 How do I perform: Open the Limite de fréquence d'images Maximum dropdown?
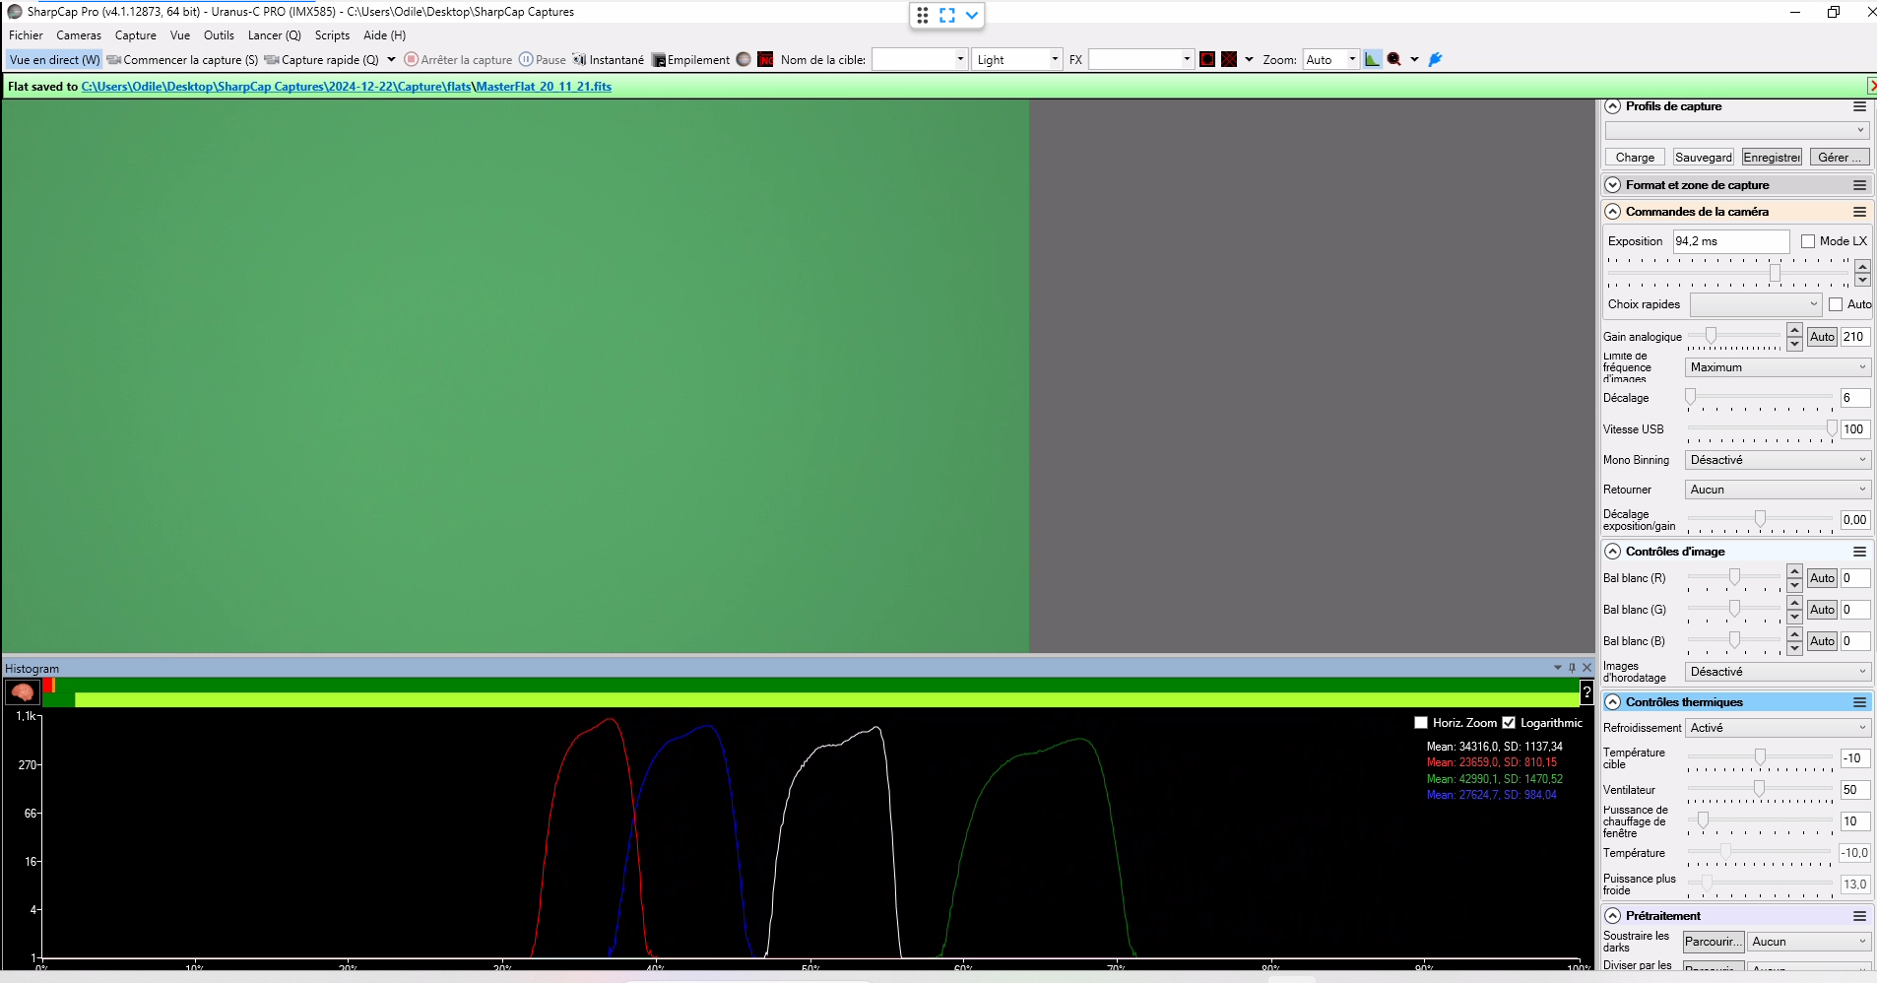coord(1778,367)
